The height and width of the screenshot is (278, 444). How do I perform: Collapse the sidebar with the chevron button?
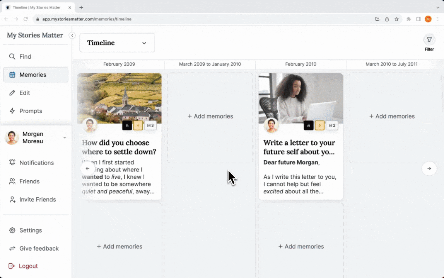click(x=72, y=36)
